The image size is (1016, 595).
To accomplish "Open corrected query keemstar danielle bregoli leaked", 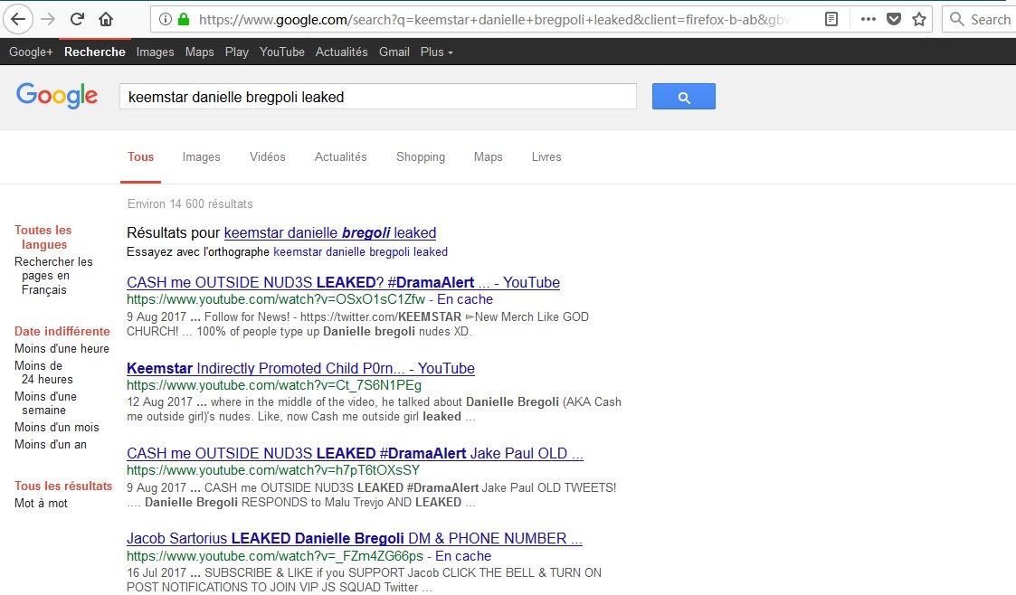I will pyautogui.click(x=330, y=232).
